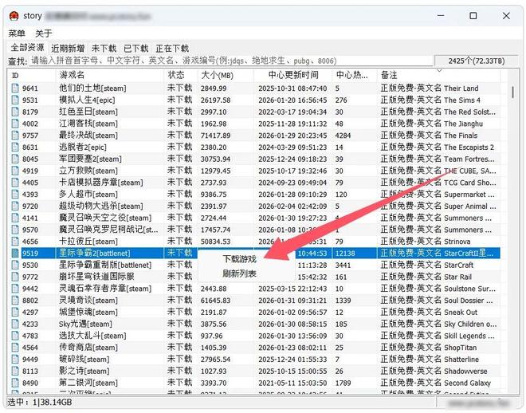Choose 下载游戏 from the context menu

point(240,259)
